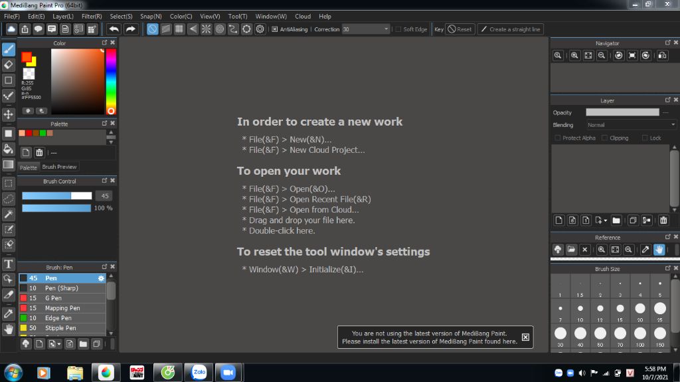
Task: Open the Layer menu
Action: point(63,16)
